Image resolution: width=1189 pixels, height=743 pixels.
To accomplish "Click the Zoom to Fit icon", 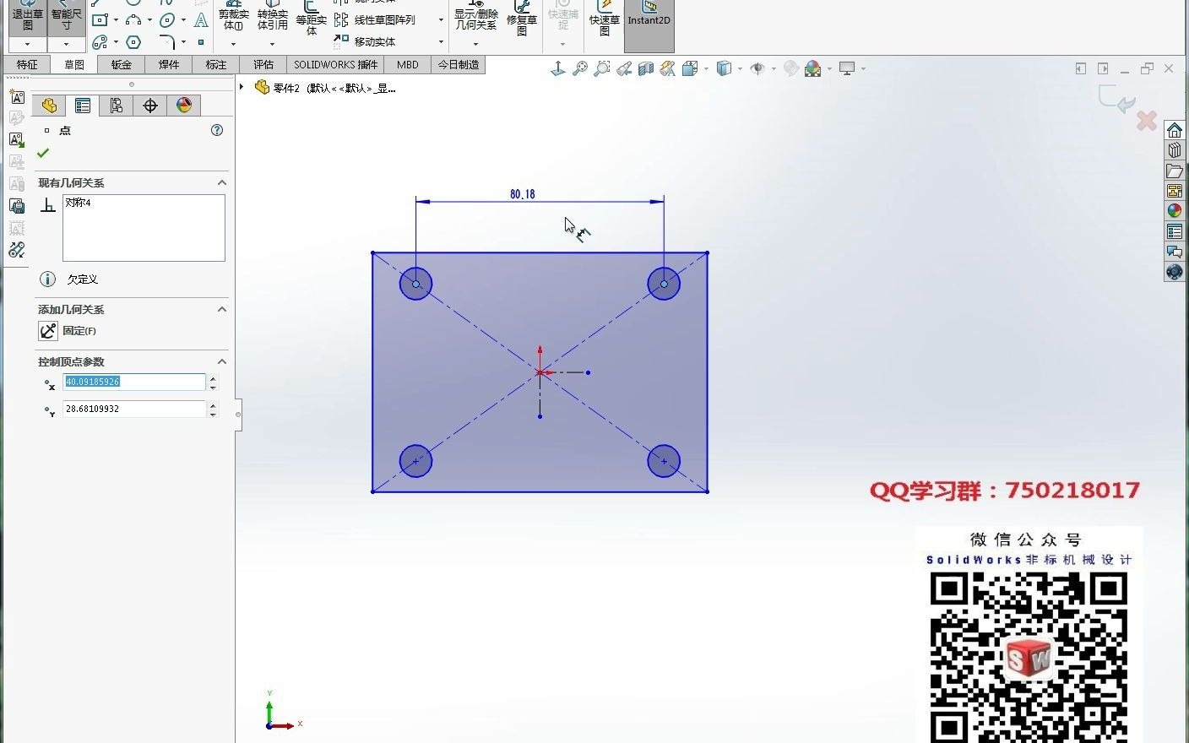I will [x=579, y=68].
